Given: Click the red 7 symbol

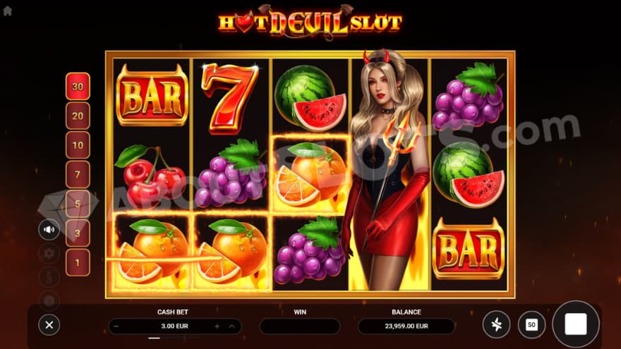Looking at the screenshot, I should click(x=230, y=97).
